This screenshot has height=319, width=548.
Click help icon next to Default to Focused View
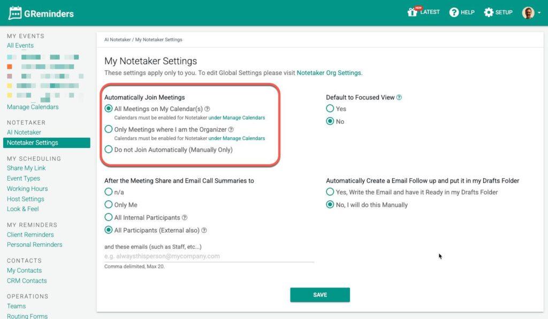(399, 98)
